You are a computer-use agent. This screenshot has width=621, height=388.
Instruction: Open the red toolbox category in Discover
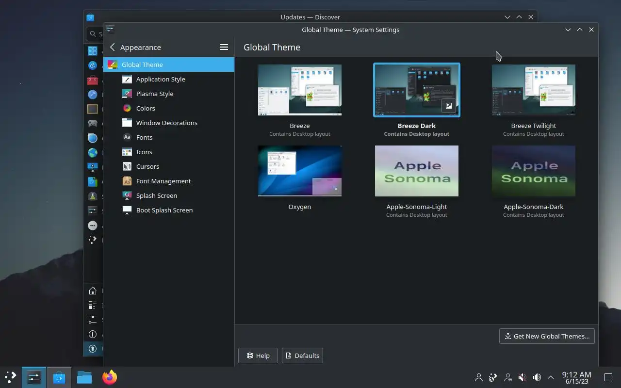[93, 80]
